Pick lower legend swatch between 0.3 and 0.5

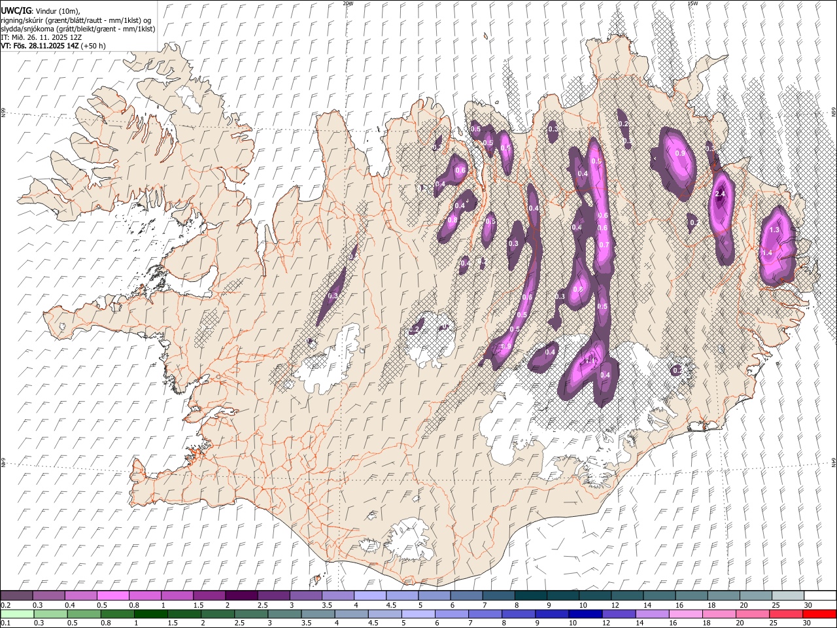(51, 614)
